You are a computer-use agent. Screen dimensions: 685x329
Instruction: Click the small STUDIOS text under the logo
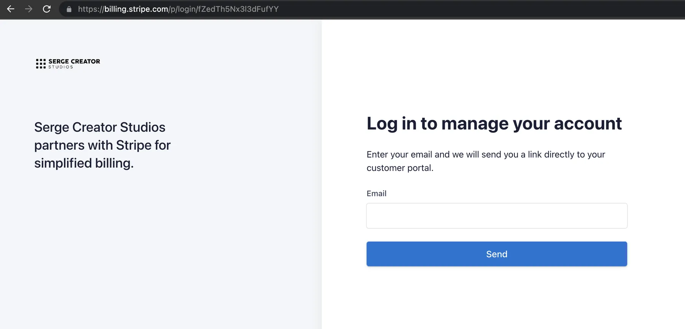[x=61, y=67]
